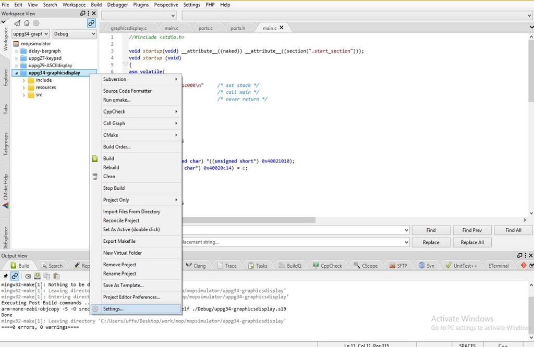Detach the Output View pane
534x347 pixels.
pos(520,255)
